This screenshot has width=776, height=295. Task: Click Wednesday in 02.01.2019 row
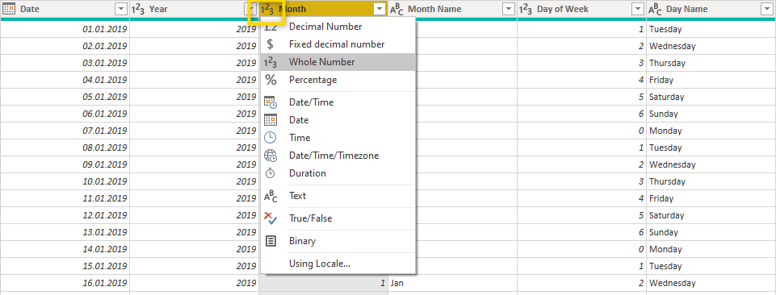(711, 47)
